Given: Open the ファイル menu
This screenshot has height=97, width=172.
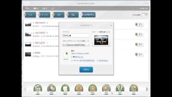Looking at the screenshot, I should tap(27, 8).
